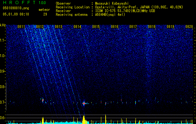
Task: Click the 'Observer' label
Action: (x=63, y=3)
